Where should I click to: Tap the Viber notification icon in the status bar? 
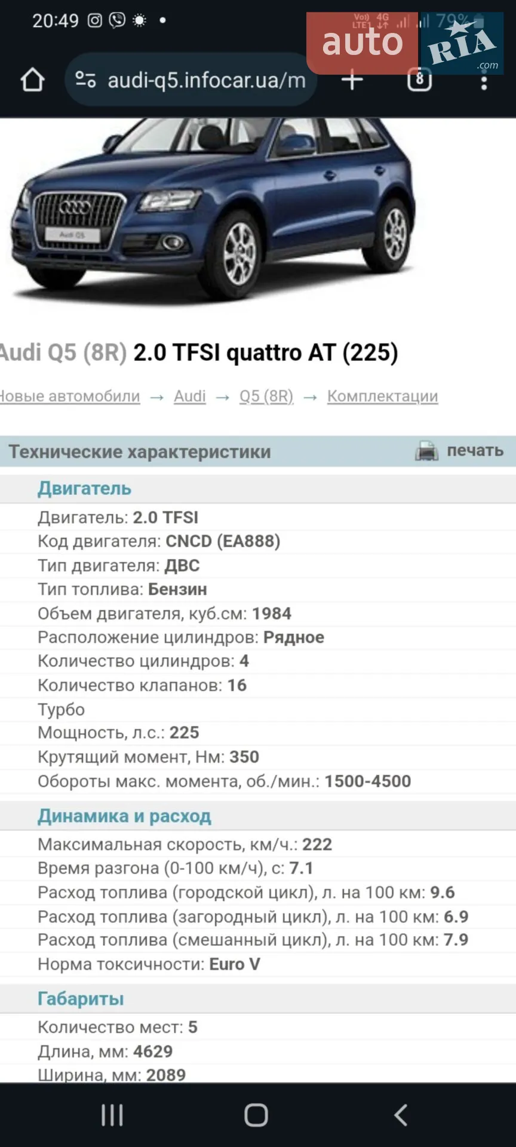point(117,20)
